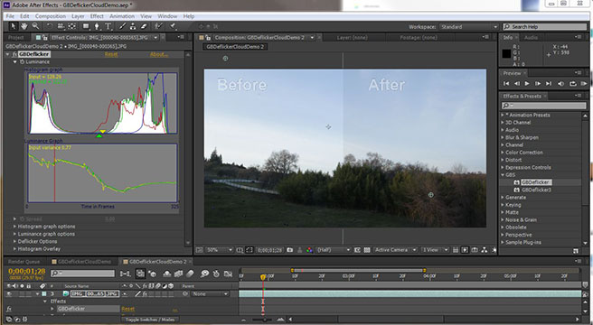Toggle the frame blending timeline icon
This screenshot has height=325, width=593.
tap(178, 274)
